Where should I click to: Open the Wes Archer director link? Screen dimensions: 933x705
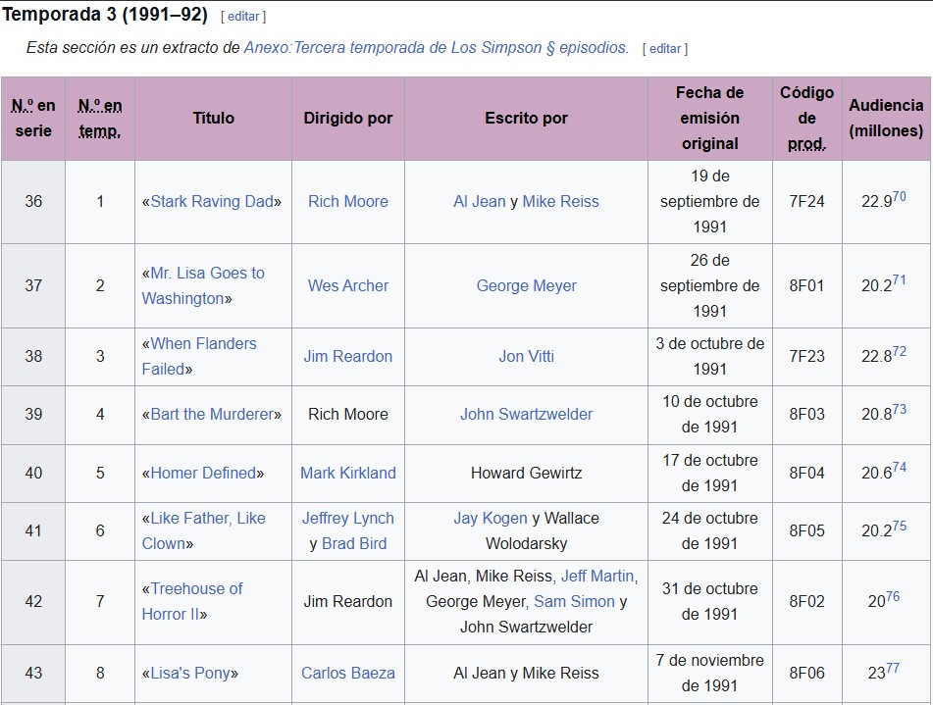pyautogui.click(x=348, y=285)
